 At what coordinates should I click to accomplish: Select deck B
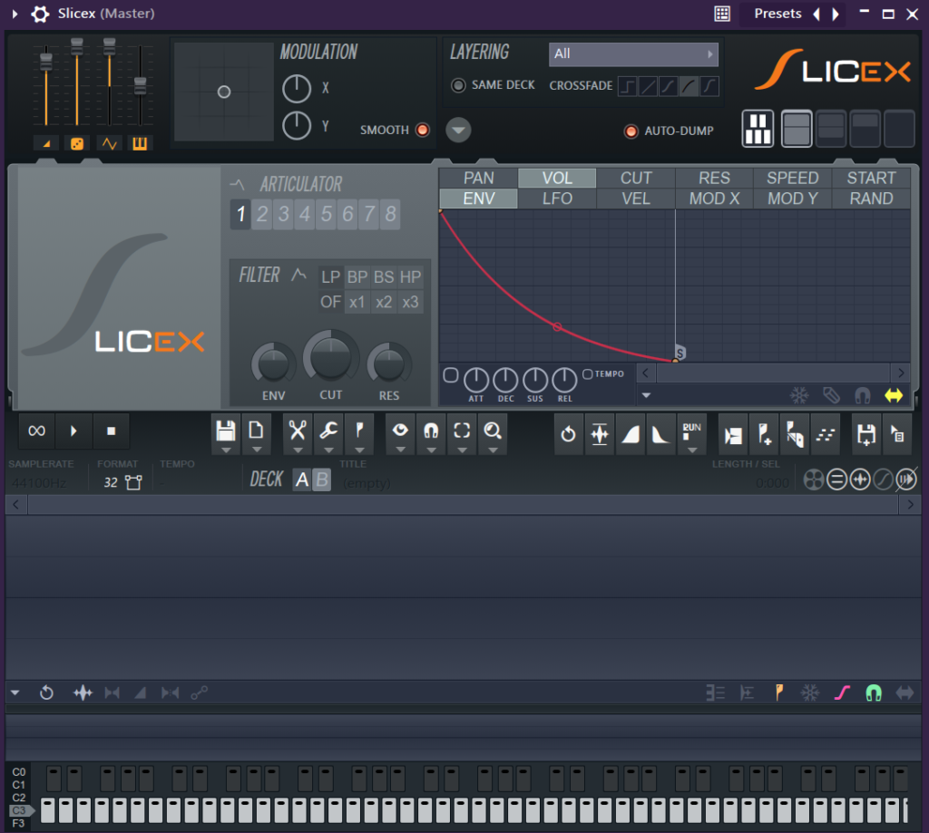[x=322, y=479]
